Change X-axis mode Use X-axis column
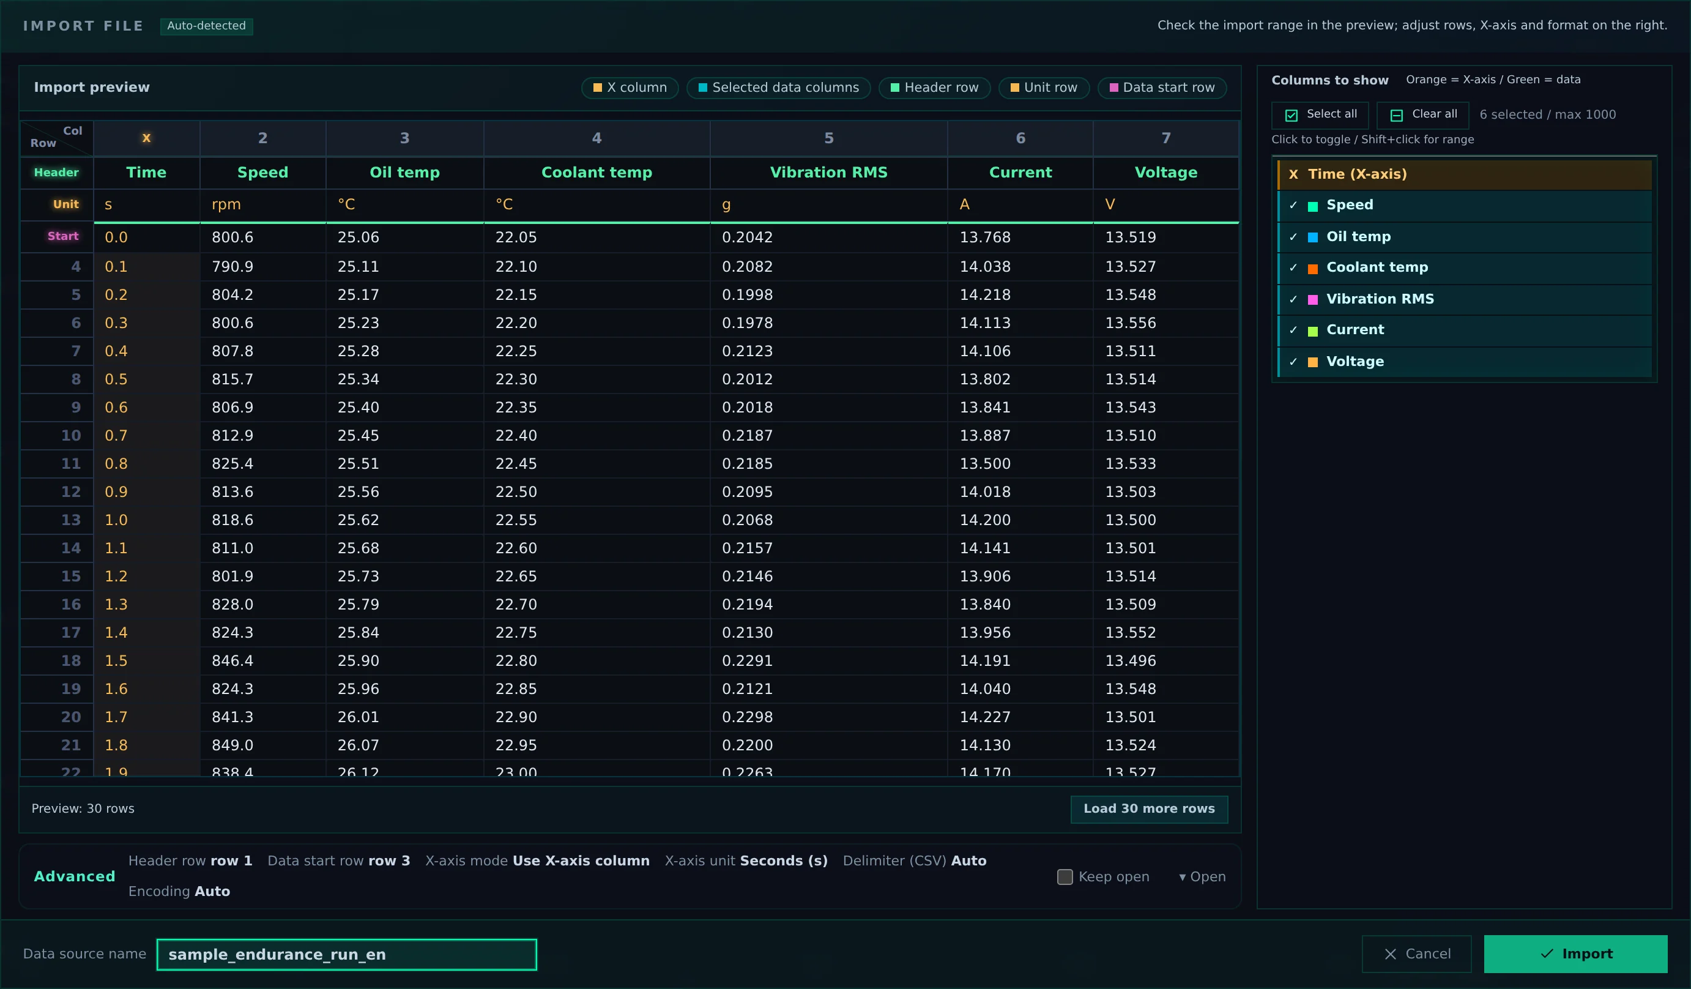Image resolution: width=1691 pixels, height=989 pixels. coord(537,860)
